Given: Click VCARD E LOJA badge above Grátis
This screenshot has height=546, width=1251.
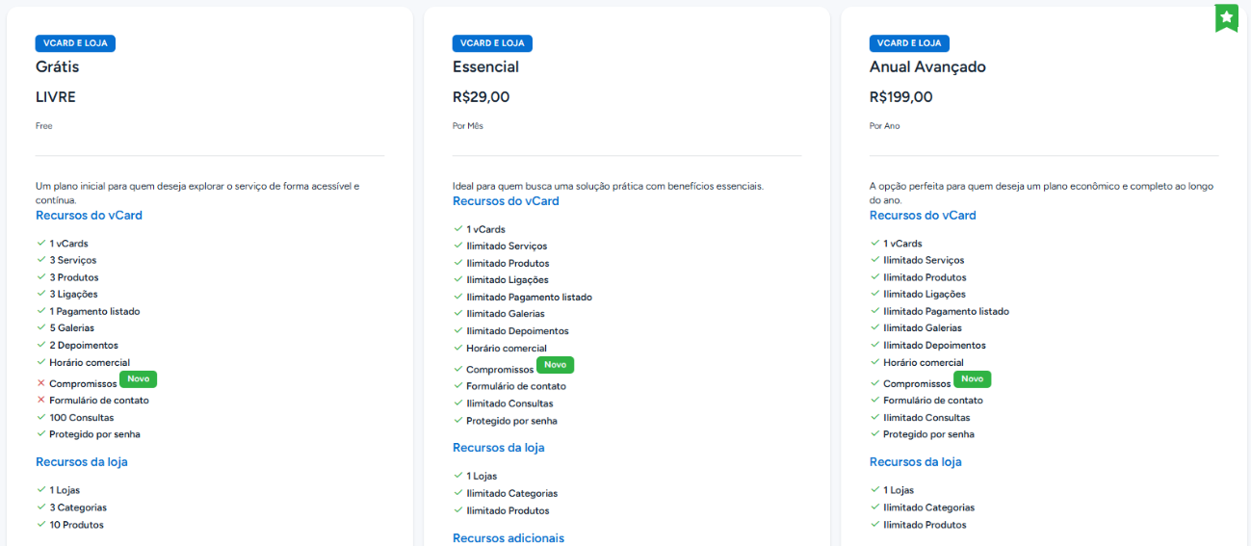Looking at the screenshot, I should point(75,43).
